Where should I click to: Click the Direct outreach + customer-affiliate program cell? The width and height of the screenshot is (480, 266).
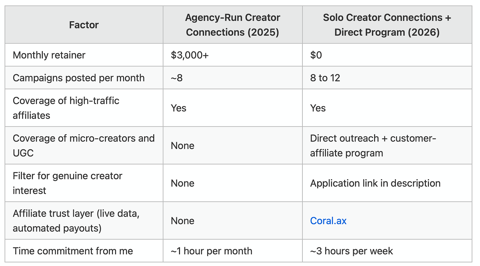click(x=373, y=146)
